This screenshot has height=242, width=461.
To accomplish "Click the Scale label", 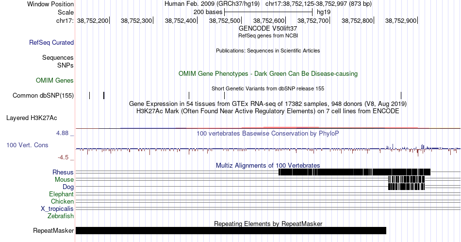I will pyautogui.click(x=66, y=12).
